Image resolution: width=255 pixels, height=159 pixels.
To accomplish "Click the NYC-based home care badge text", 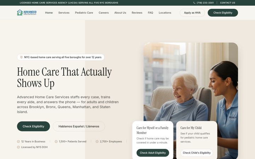I will point(63,57).
